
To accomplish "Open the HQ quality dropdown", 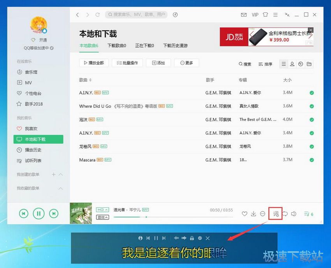I will click(x=102, y=210).
